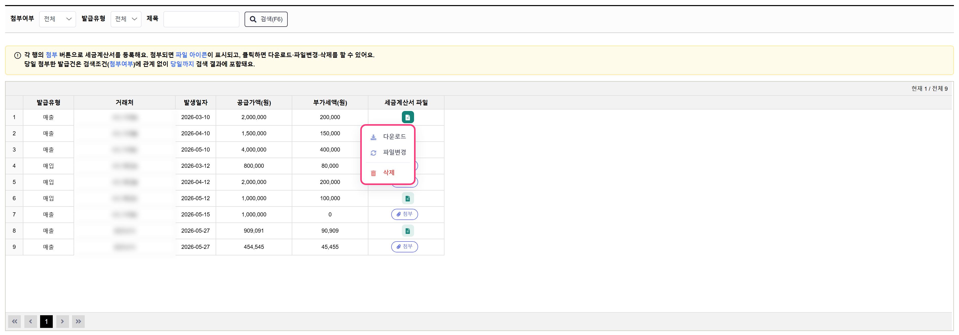Select the VAT cell 90,909
This screenshot has height=335, width=959.
coord(330,231)
